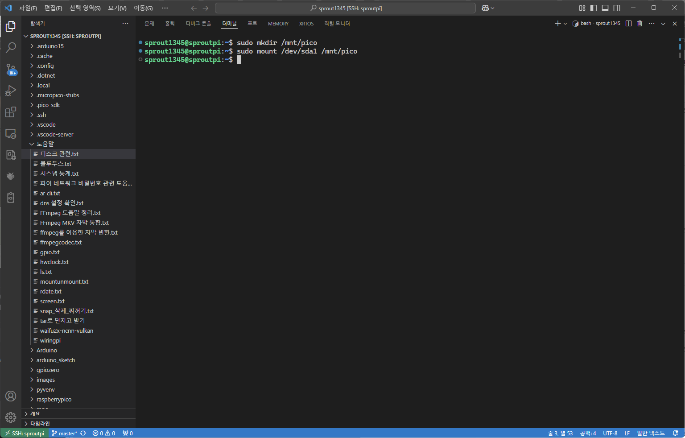Open the file 디스크 관련.txt
Screen dimensions: 685x438
78,154
